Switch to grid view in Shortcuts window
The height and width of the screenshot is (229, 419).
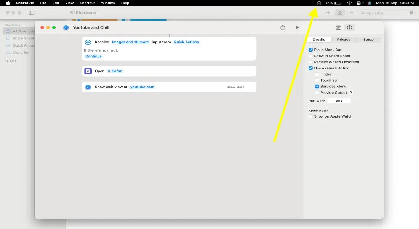[x=340, y=13]
